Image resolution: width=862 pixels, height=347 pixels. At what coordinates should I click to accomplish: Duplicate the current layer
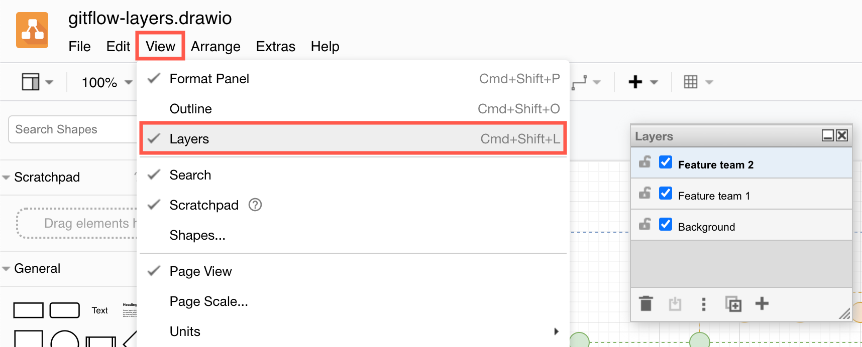733,304
